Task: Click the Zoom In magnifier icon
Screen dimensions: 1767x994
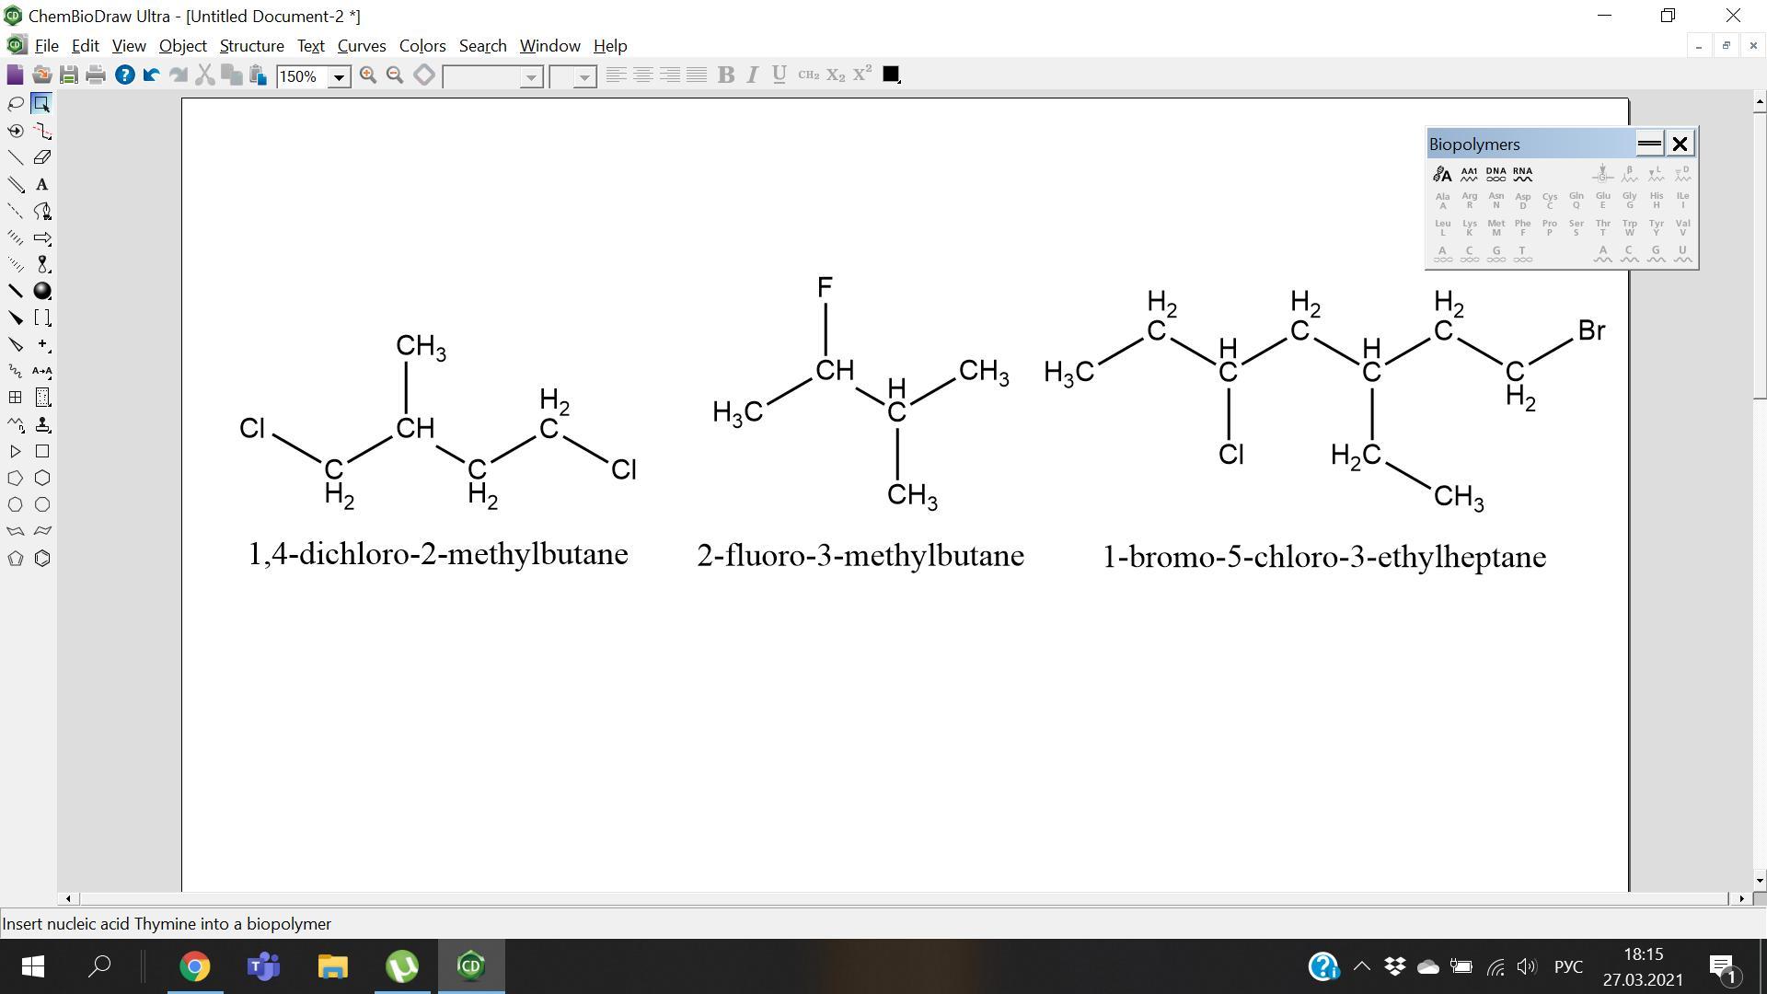Action: click(x=368, y=75)
